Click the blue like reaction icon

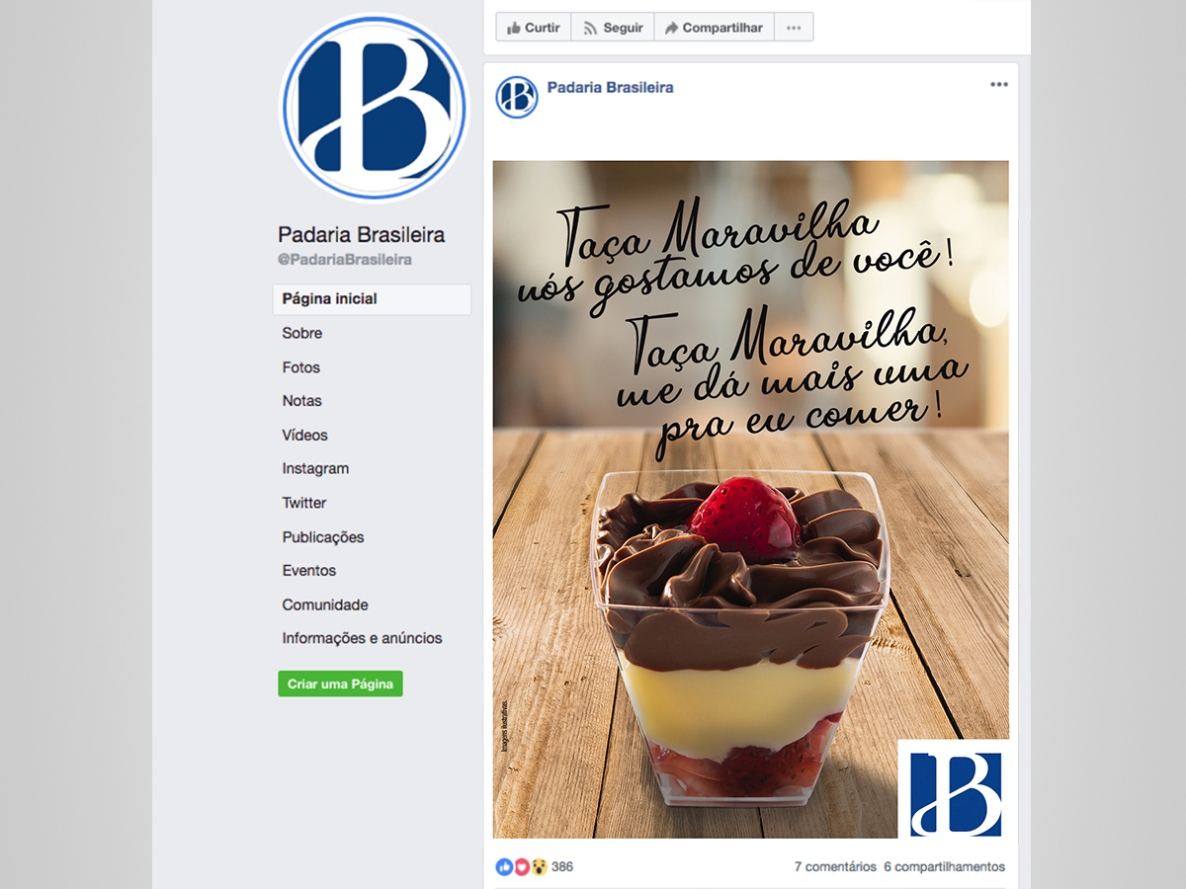[504, 867]
